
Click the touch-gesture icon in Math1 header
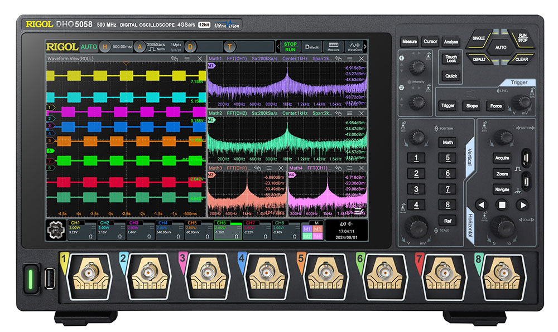coord(336,58)
